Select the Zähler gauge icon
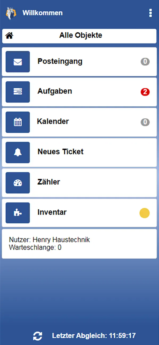Viewport: 159px width, 345px height. (18, 183)
